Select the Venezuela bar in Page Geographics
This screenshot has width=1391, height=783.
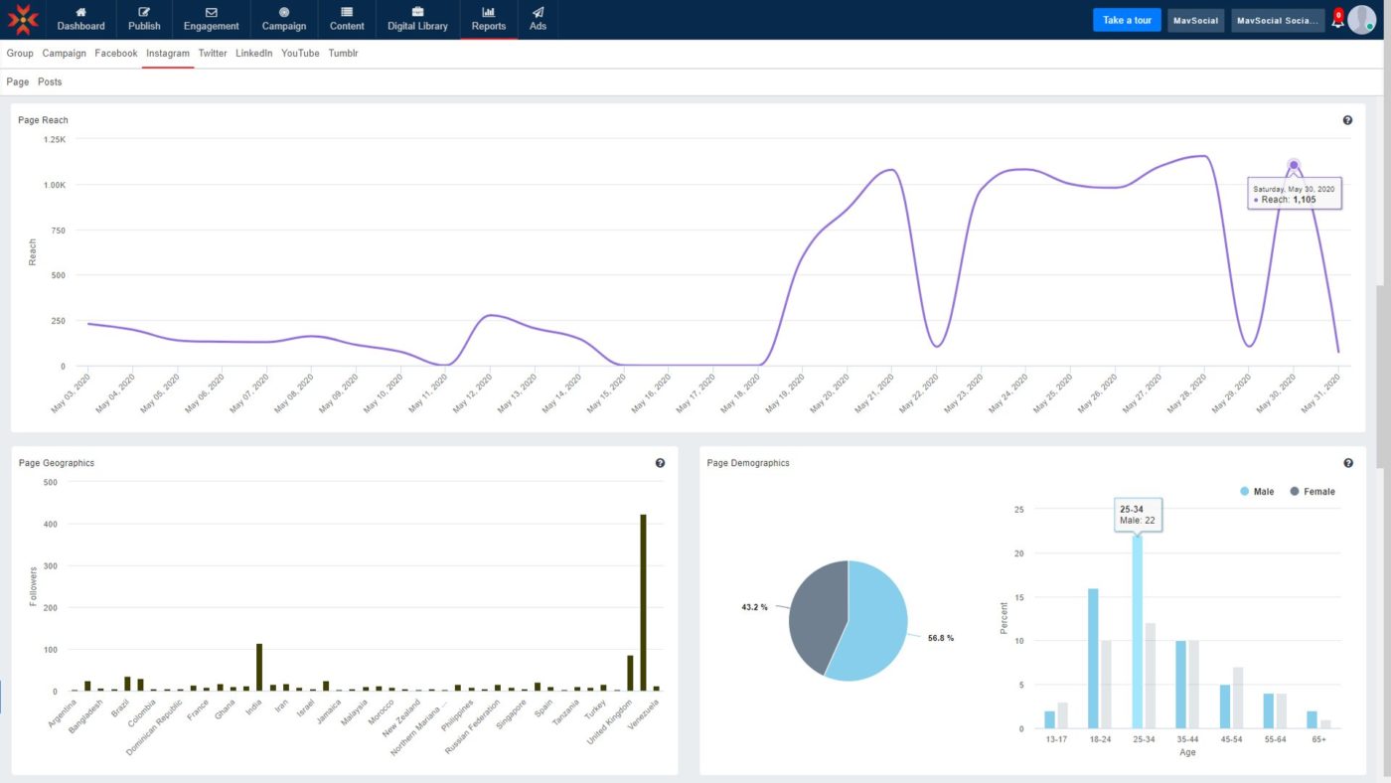(x=646, y=596)
